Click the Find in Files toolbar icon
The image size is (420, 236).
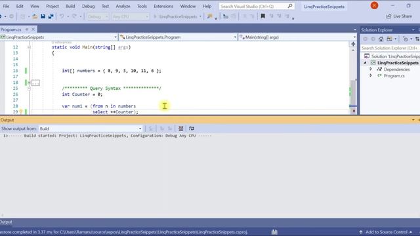[x=209, y=16]
